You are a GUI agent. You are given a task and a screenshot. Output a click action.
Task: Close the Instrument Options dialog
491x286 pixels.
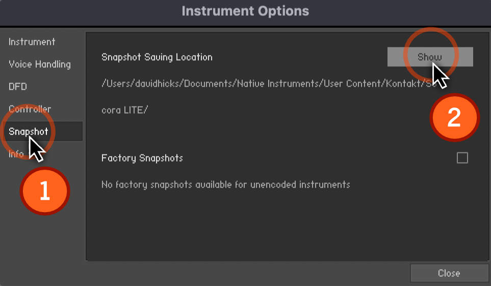pos(449,273)
